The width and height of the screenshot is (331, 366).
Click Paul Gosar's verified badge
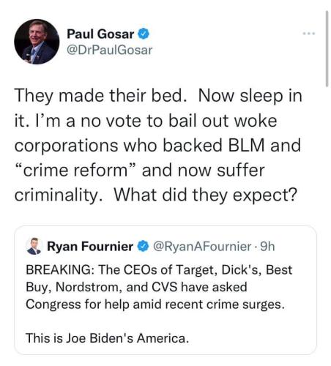[144, 34]
